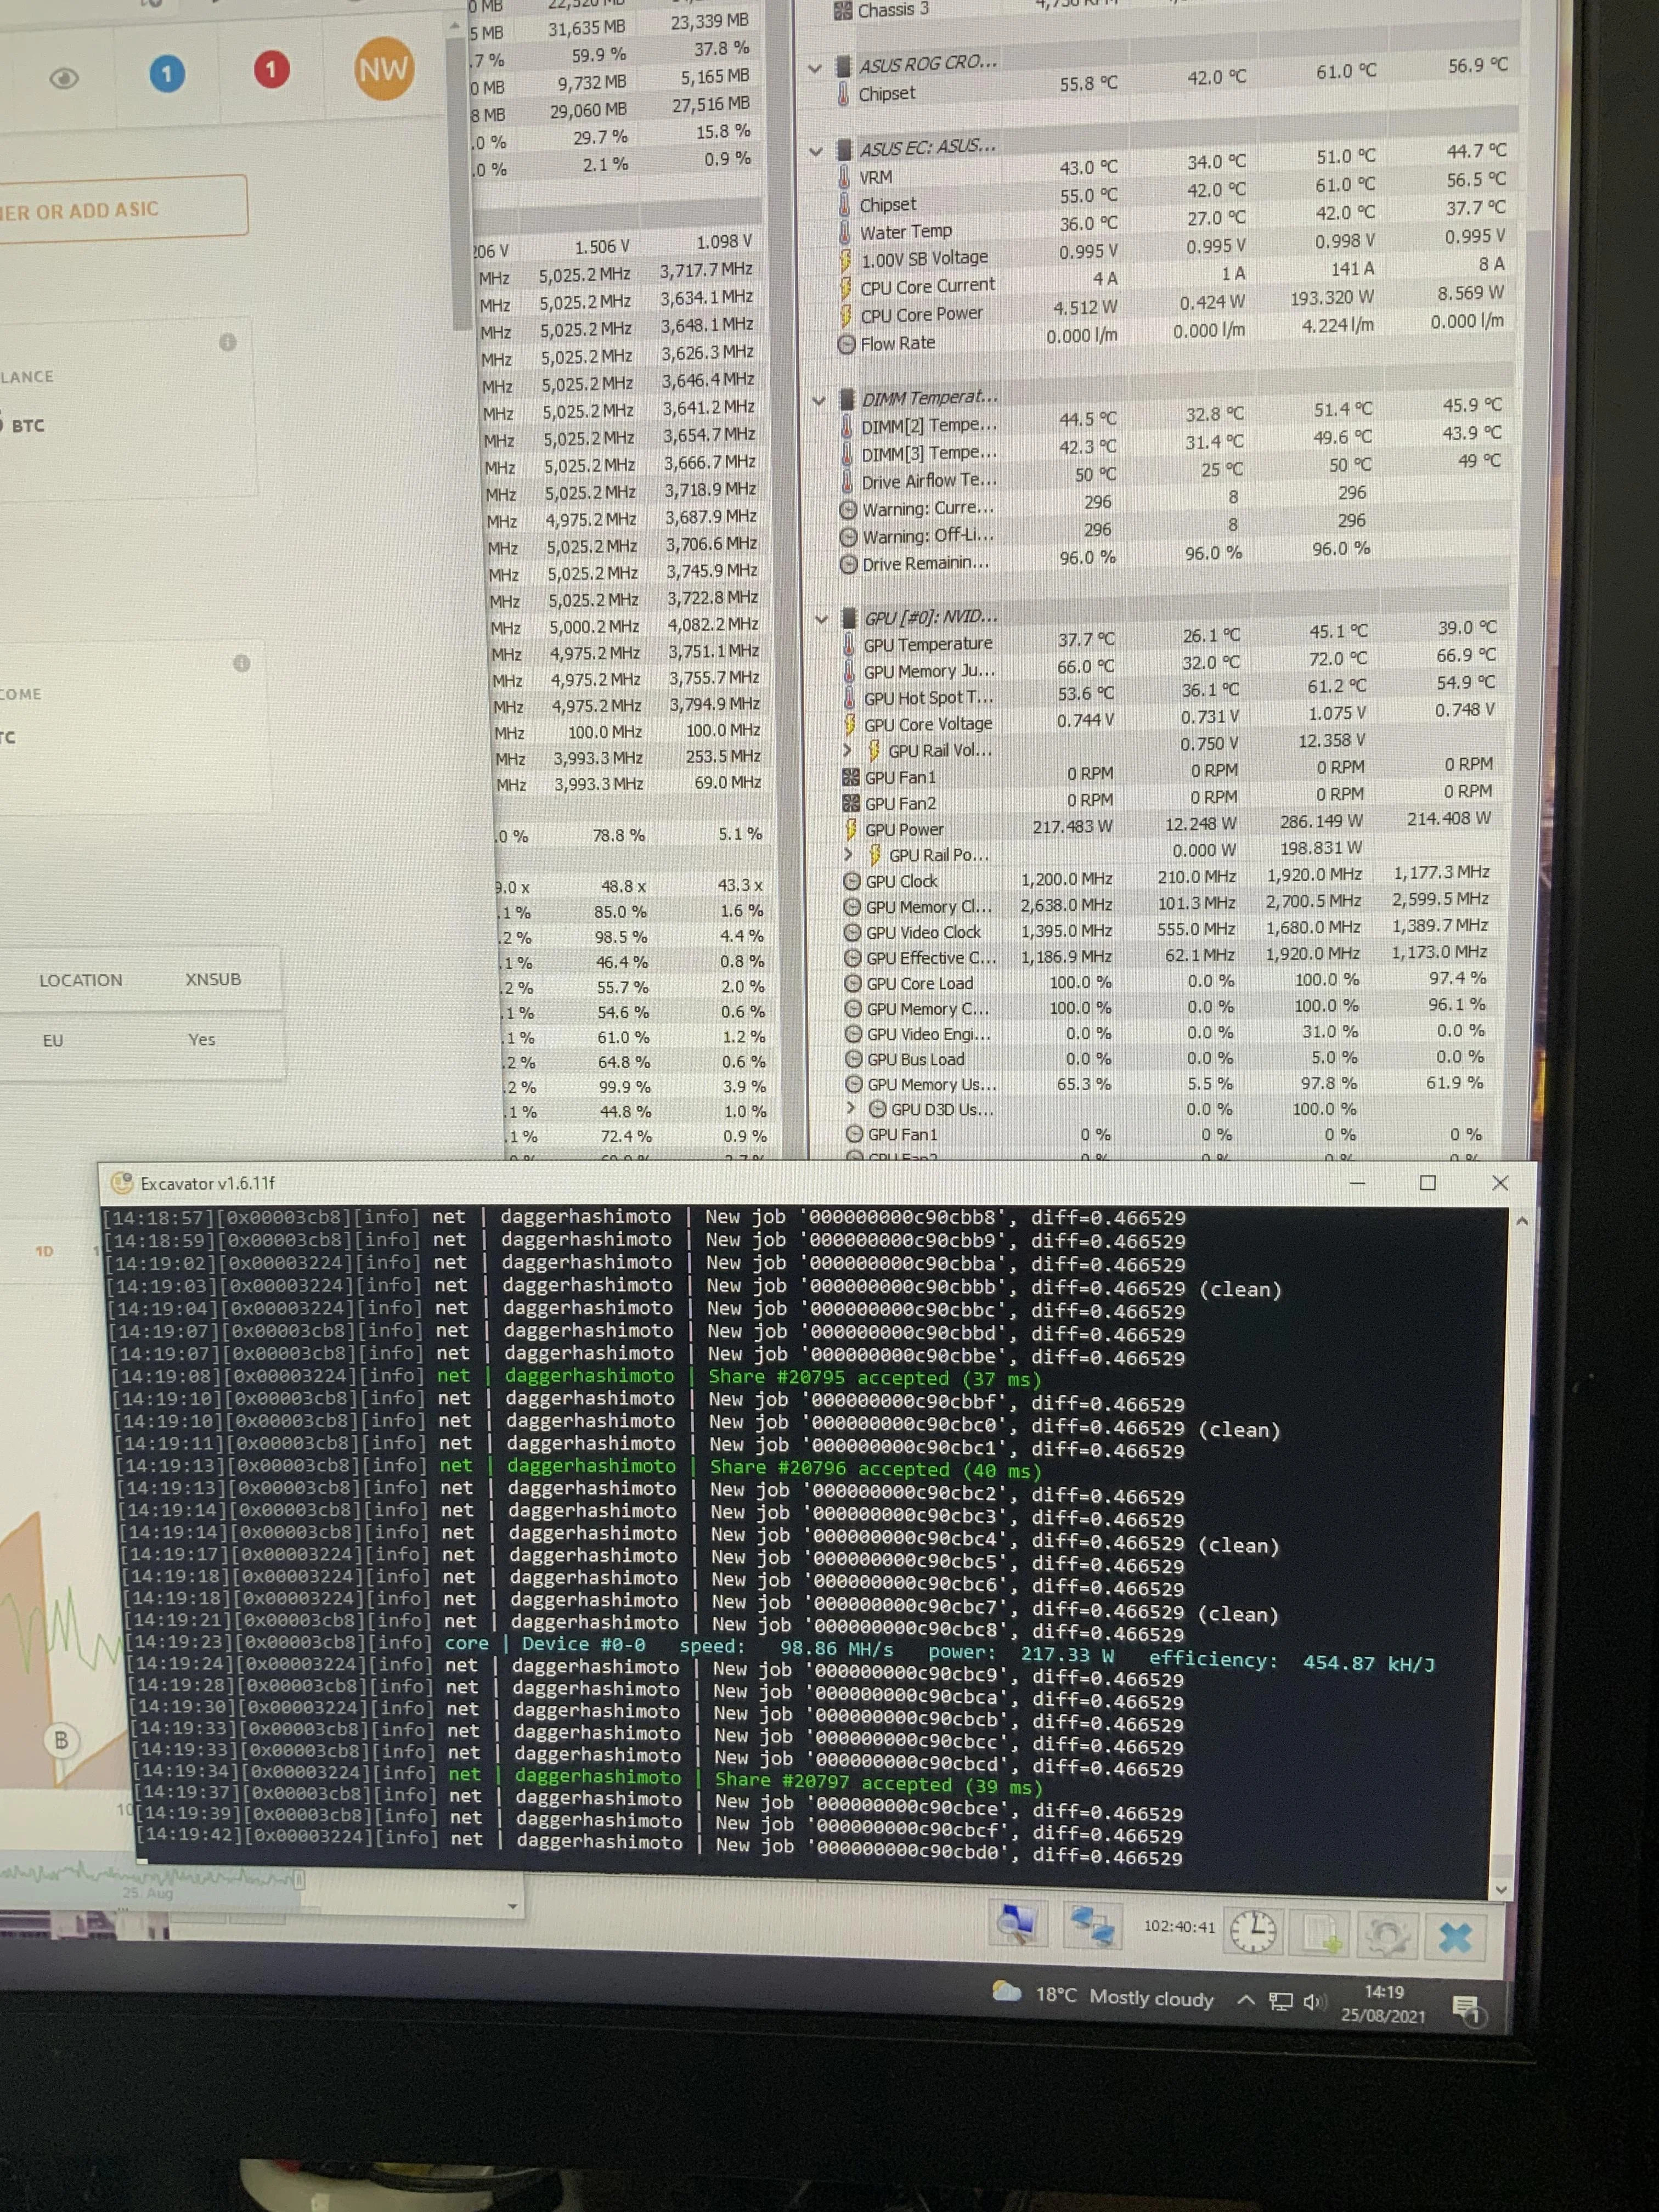Expand the GPU D3D Us... row
Screen dimensions: 1659x2212
850,1108
